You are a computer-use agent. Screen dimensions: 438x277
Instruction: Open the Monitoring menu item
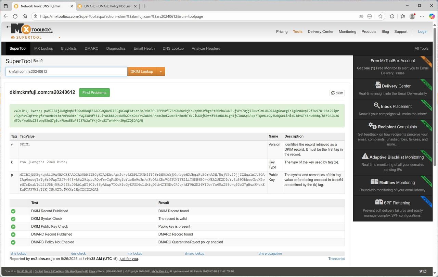(347, 32)
